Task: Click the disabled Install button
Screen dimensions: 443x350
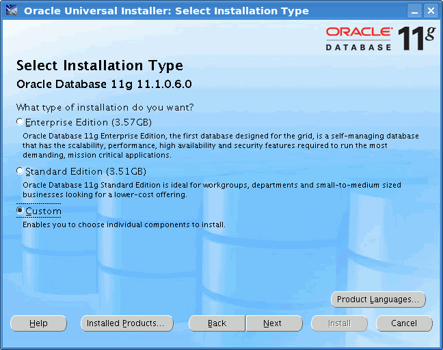Action: [339, 323]
